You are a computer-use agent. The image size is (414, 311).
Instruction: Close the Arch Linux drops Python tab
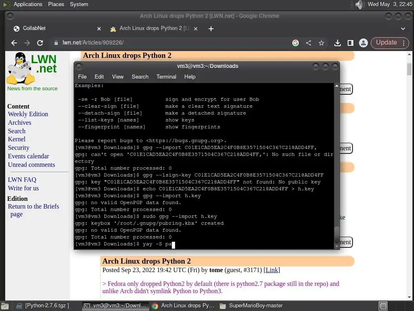click(196, 29)
